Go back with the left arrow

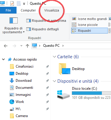click(6, 46)
